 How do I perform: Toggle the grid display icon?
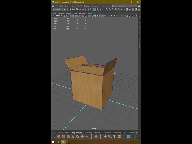73,16
